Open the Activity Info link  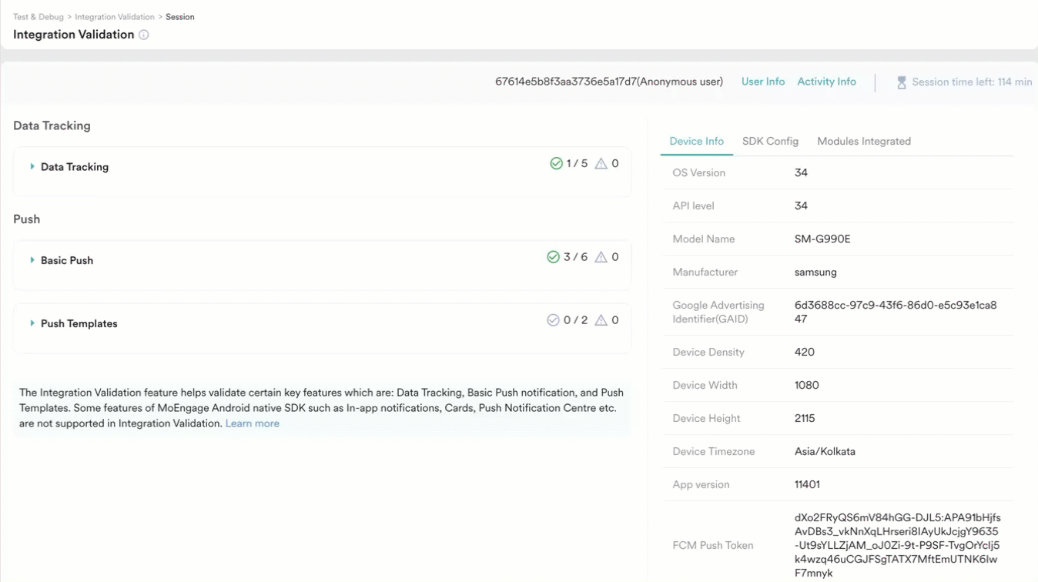tap(826, 82)
